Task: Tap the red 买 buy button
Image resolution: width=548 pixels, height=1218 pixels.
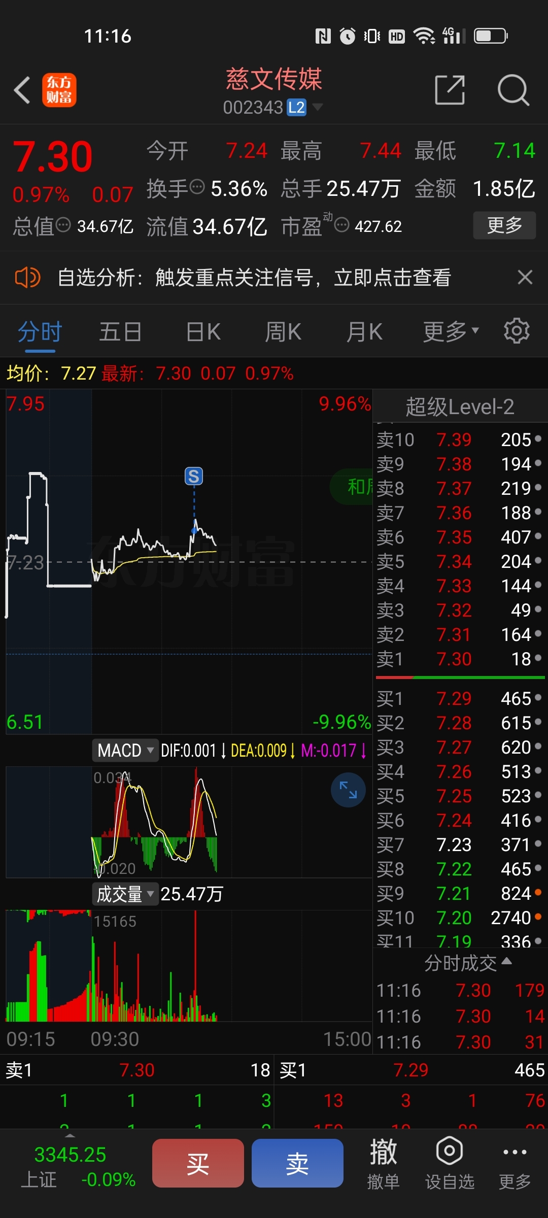Action: click(198, 1163)
